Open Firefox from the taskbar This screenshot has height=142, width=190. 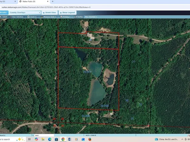click(90, 139)
